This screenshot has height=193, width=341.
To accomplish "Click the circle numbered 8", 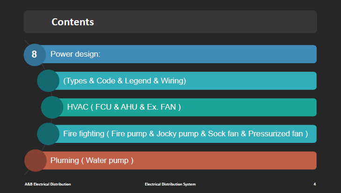I will point(35,55).
